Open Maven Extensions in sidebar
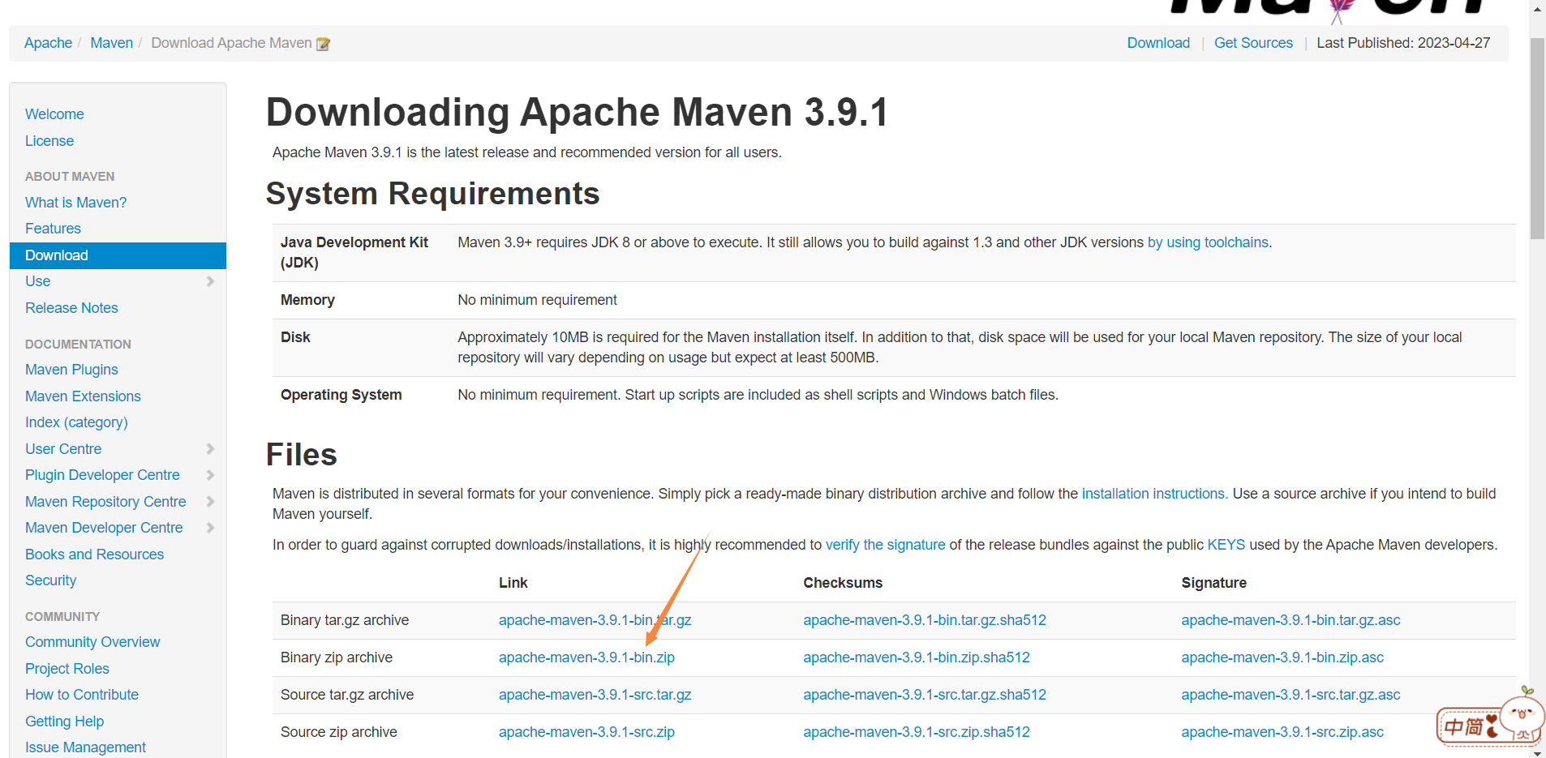 (x=83, y=396)
